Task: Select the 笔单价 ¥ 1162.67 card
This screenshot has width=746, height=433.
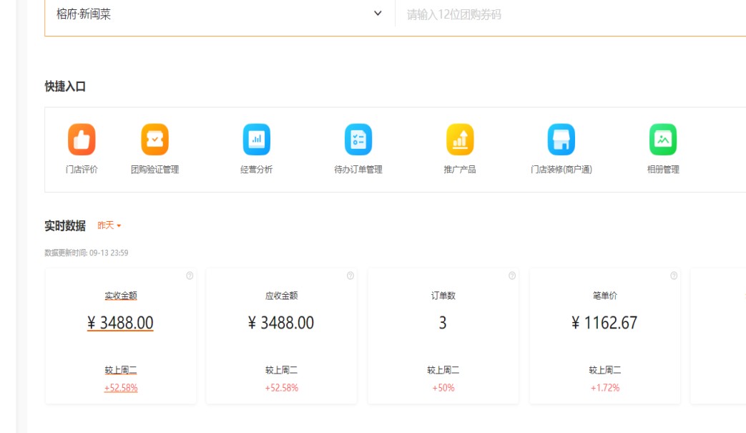Action: pyautogui.click(x=604, y=336)
